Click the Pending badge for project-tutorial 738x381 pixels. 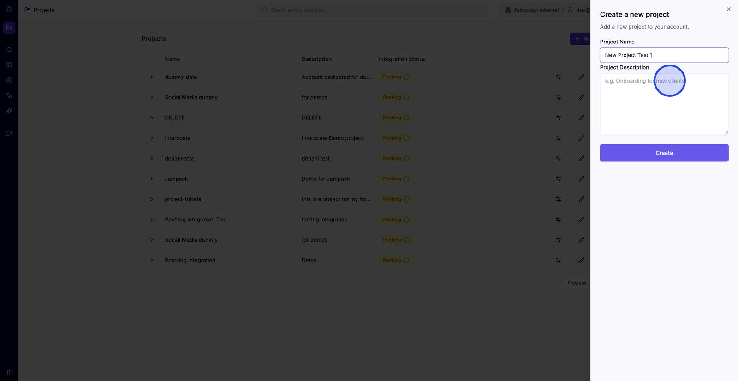pyautogui.click(x=396, y=199)
